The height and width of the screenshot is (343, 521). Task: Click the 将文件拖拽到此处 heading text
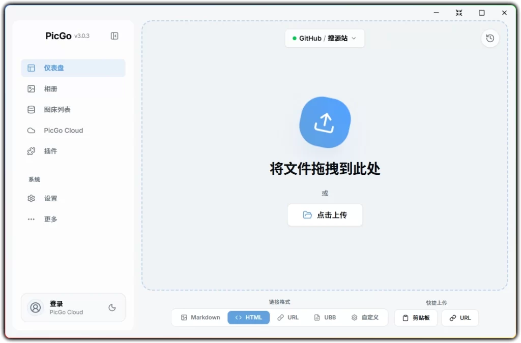325,169
